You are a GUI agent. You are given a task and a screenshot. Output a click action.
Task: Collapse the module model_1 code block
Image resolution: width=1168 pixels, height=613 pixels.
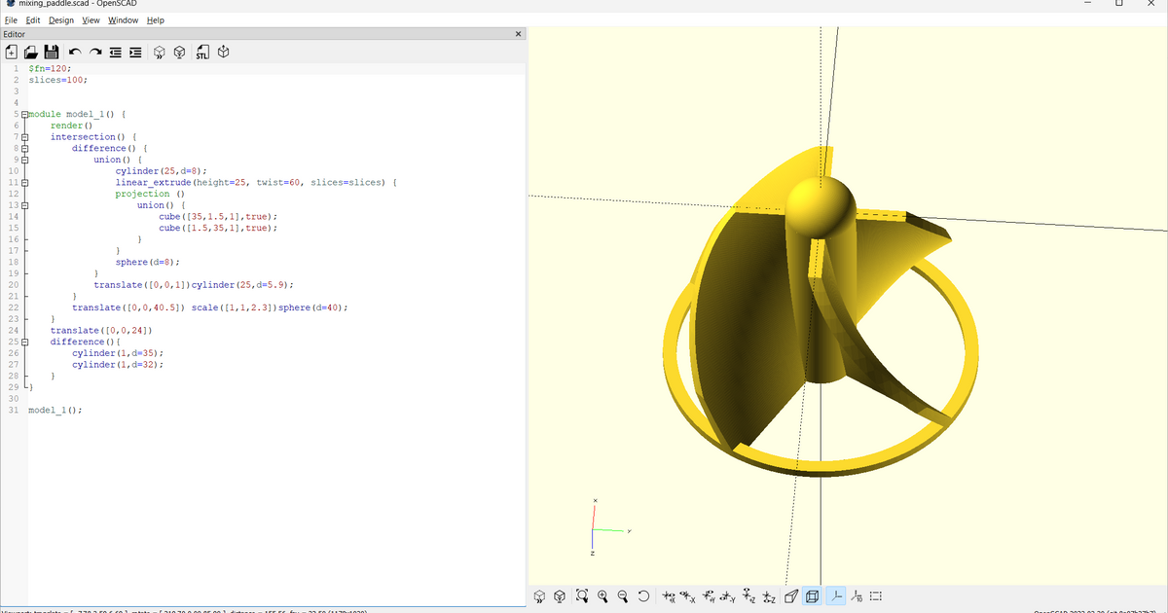pos(23,113)
